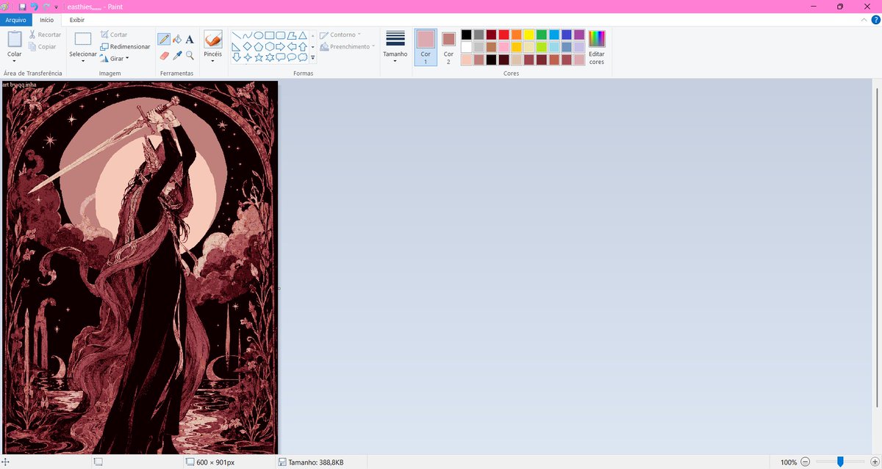This screenshot has height=469, width=882.
Task: Click the Cortar crop button
Action: pos(114,35)
